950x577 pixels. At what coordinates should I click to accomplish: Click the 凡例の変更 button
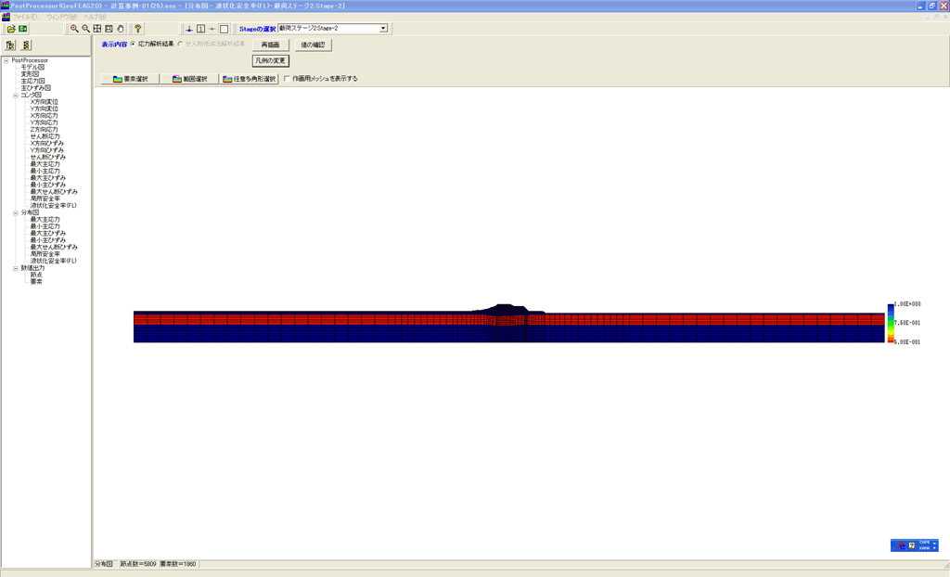click(x=270, y=60)
